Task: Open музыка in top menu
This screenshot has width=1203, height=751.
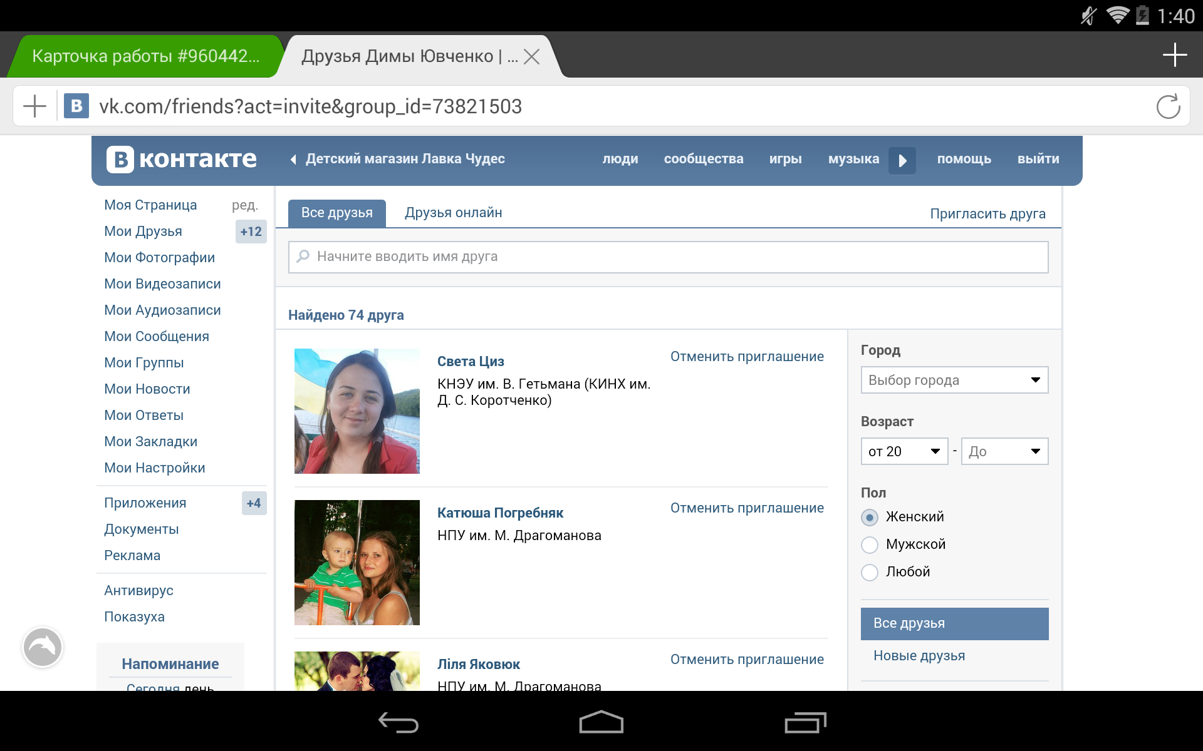Action: 853,159
